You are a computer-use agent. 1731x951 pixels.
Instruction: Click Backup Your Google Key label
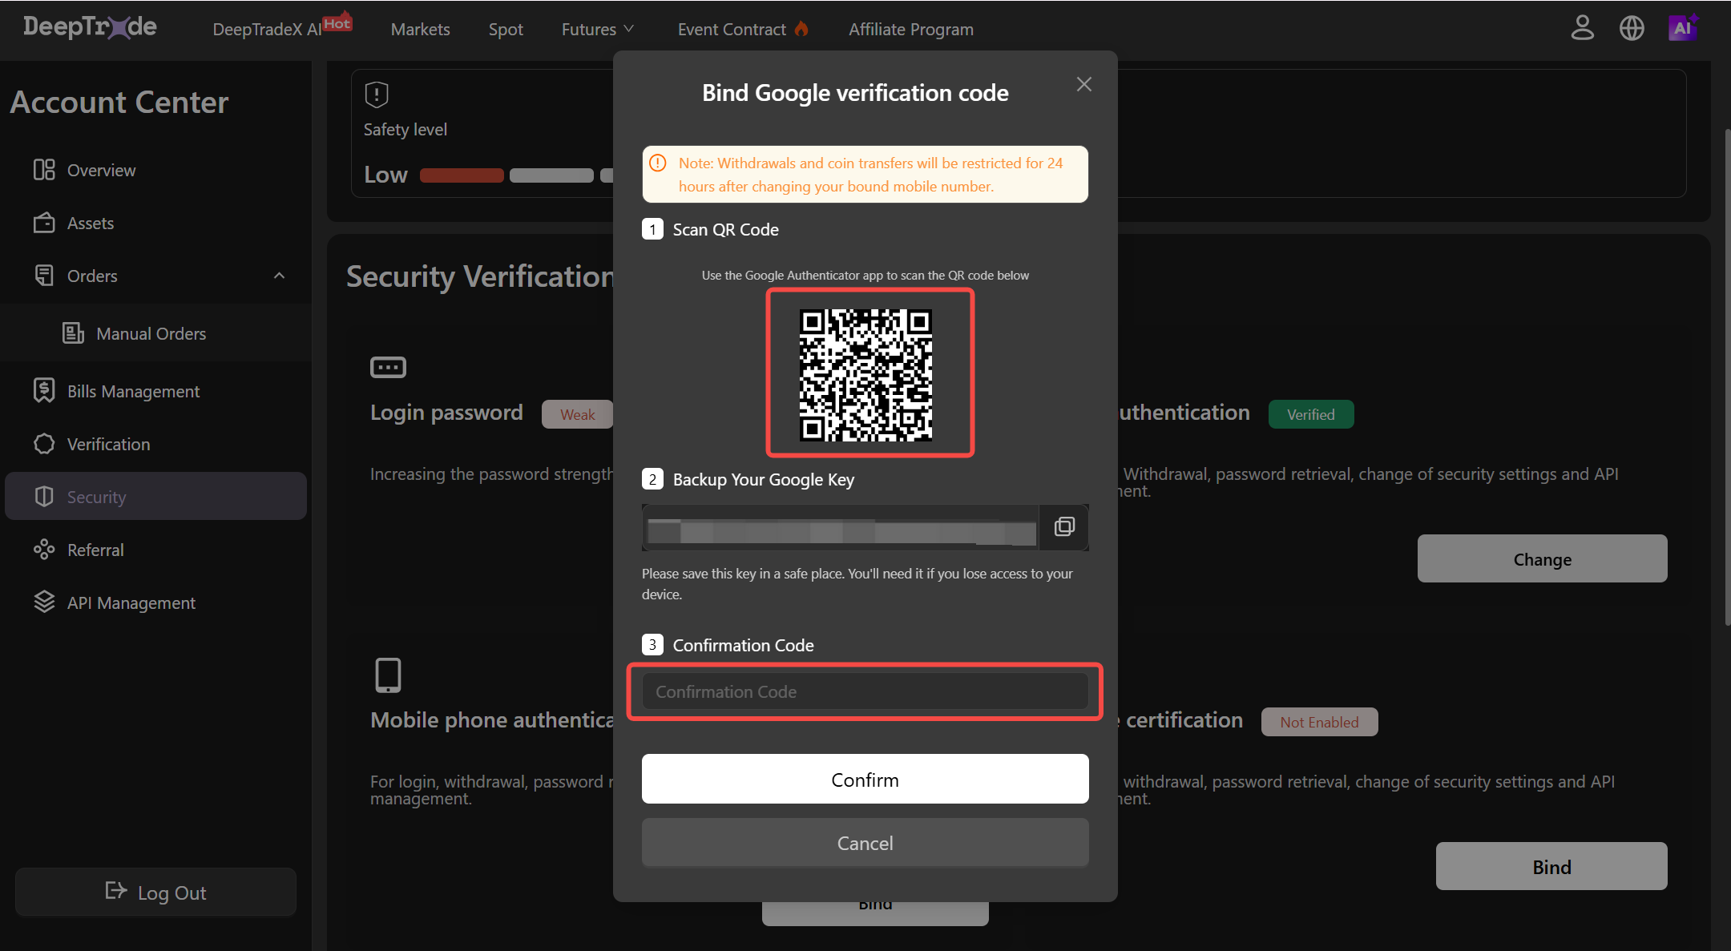[763, 480]
